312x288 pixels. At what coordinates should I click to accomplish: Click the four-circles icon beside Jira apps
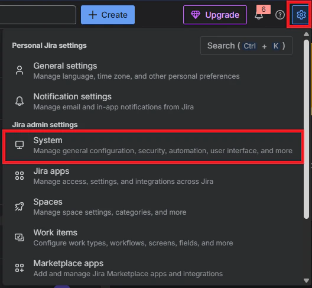click(19, 176)
